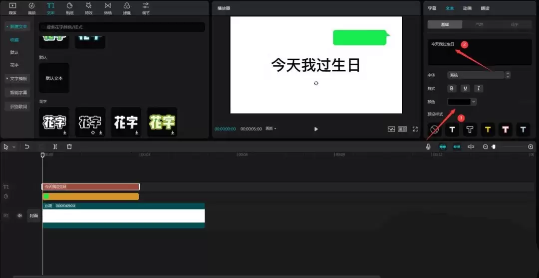Viewport: 539px width, 278px height.
Task: Click the 适应 fit-view button in player
Action: [402, 129]
